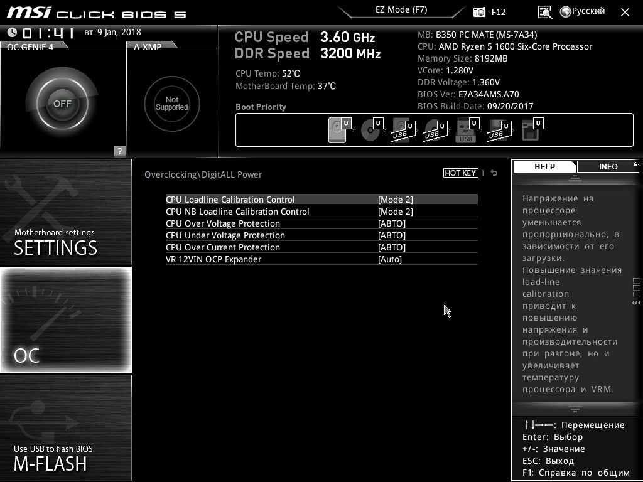Take a screenshot with the F12 camera icon

click(x=479, y=12)
